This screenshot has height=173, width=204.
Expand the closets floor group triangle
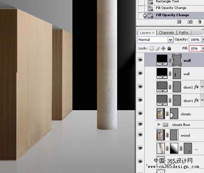point(159,125)
